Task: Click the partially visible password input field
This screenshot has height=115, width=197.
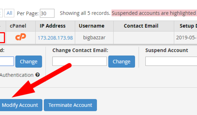Action: click(x=7, y=61)
